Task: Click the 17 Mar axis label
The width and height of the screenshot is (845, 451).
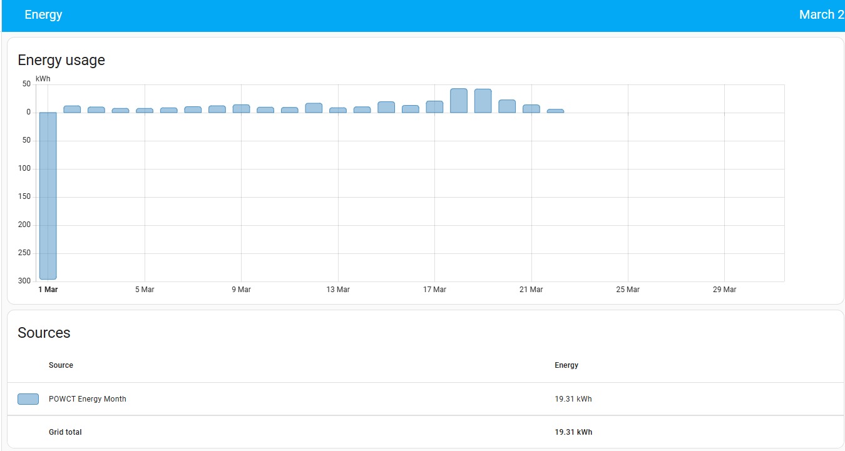Action: (x=434, y=290)
